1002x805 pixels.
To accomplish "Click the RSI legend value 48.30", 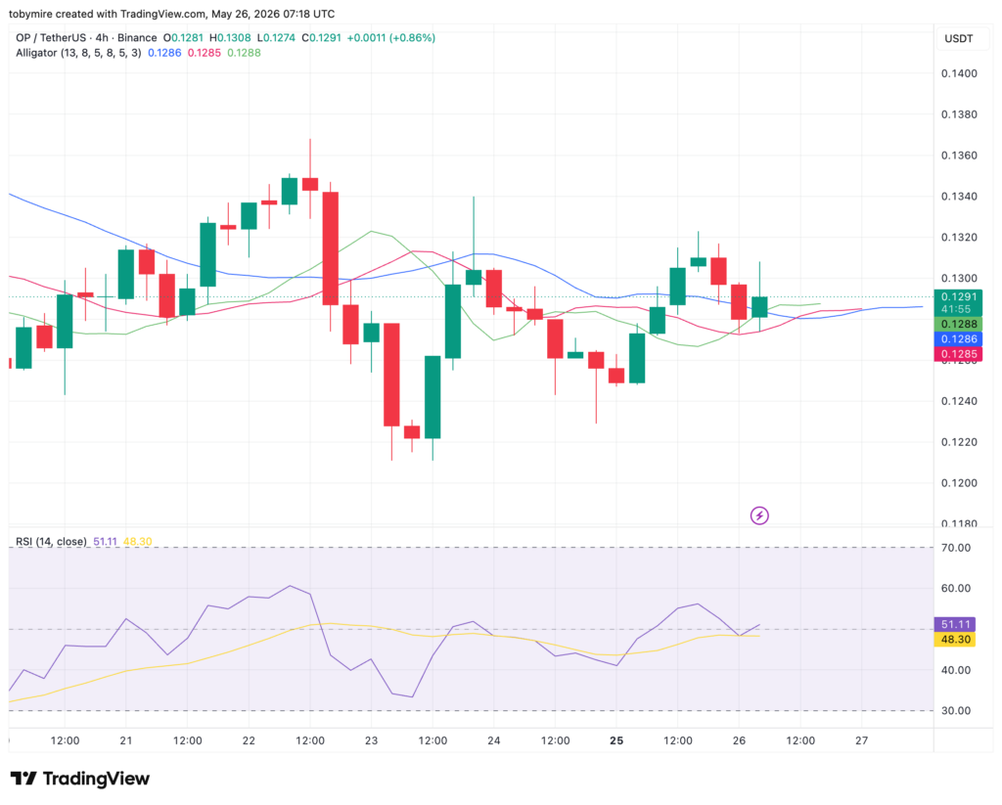I will click(137, 542).
